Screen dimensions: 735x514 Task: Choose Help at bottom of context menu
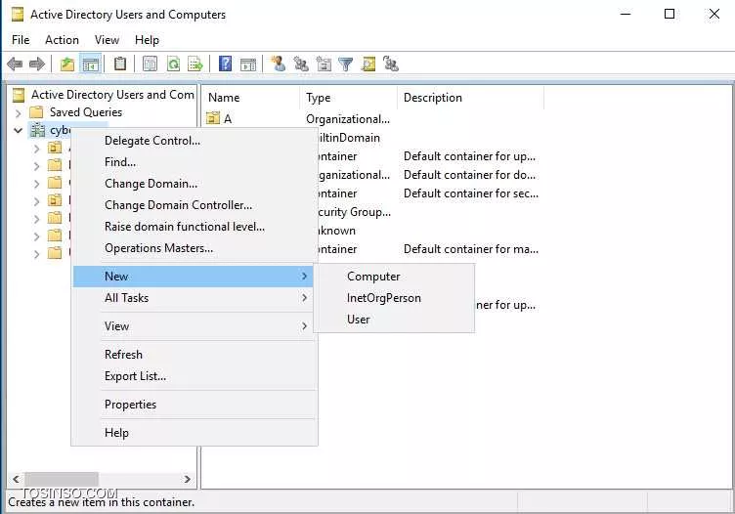pos(195,433)
